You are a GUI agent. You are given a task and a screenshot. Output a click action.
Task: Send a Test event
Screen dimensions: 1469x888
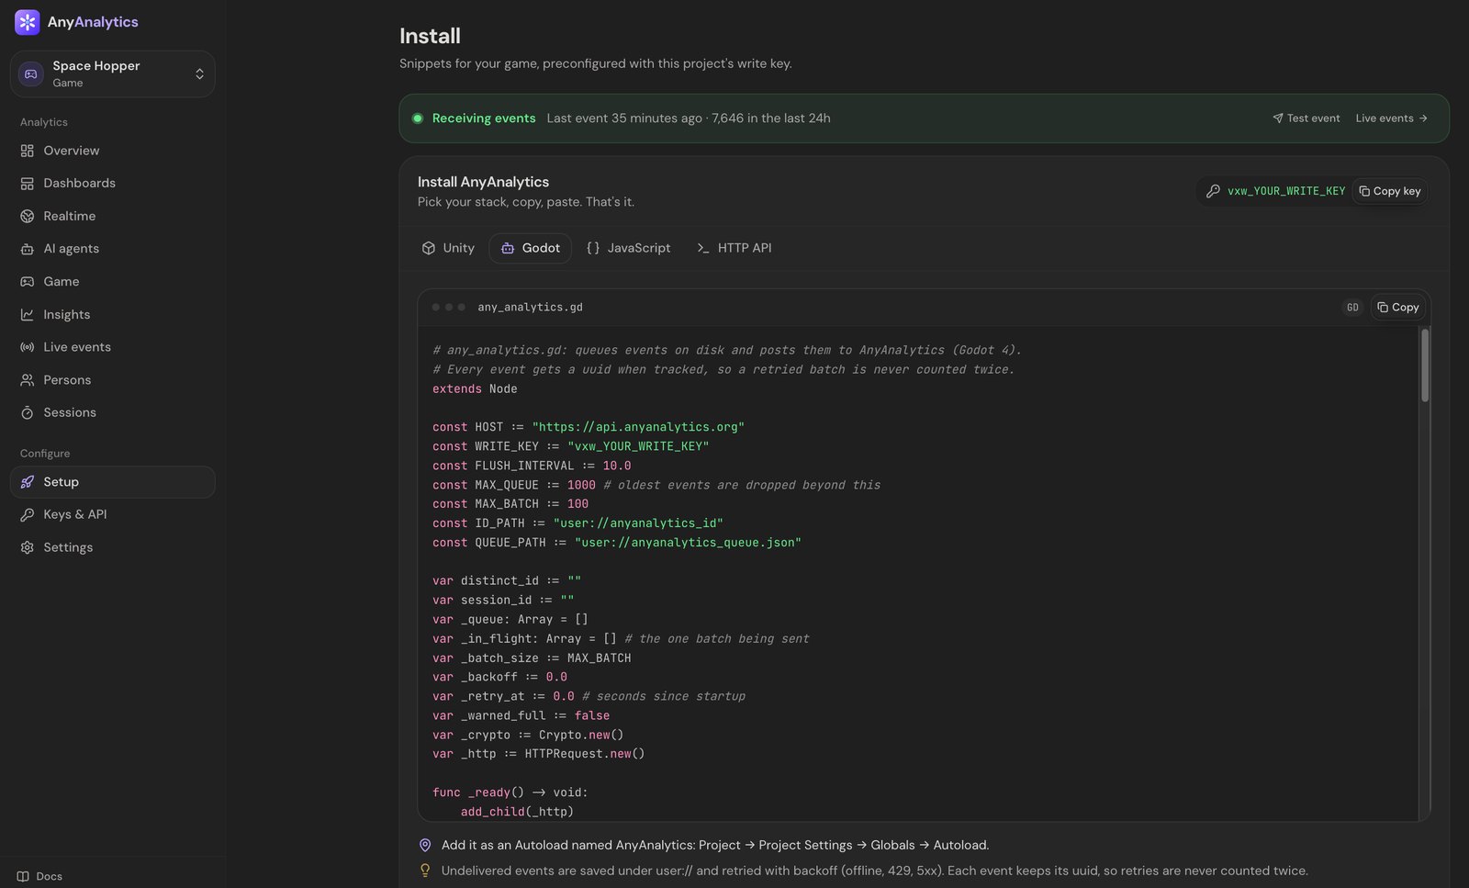[1306, 118]
